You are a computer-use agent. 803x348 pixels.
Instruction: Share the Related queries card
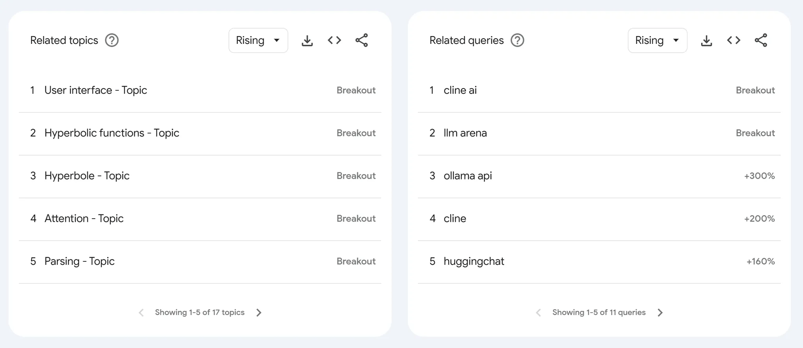tap(761, 40)
